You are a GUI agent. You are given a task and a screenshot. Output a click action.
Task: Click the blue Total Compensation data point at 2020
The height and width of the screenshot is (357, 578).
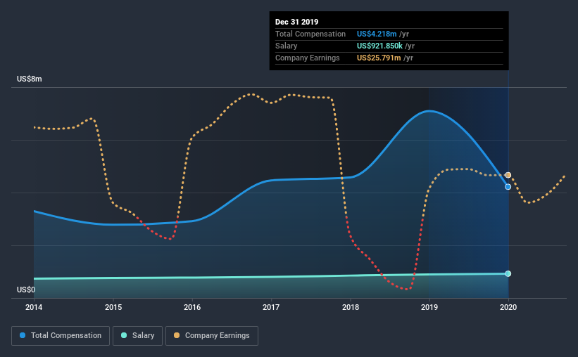coord(508,187)
